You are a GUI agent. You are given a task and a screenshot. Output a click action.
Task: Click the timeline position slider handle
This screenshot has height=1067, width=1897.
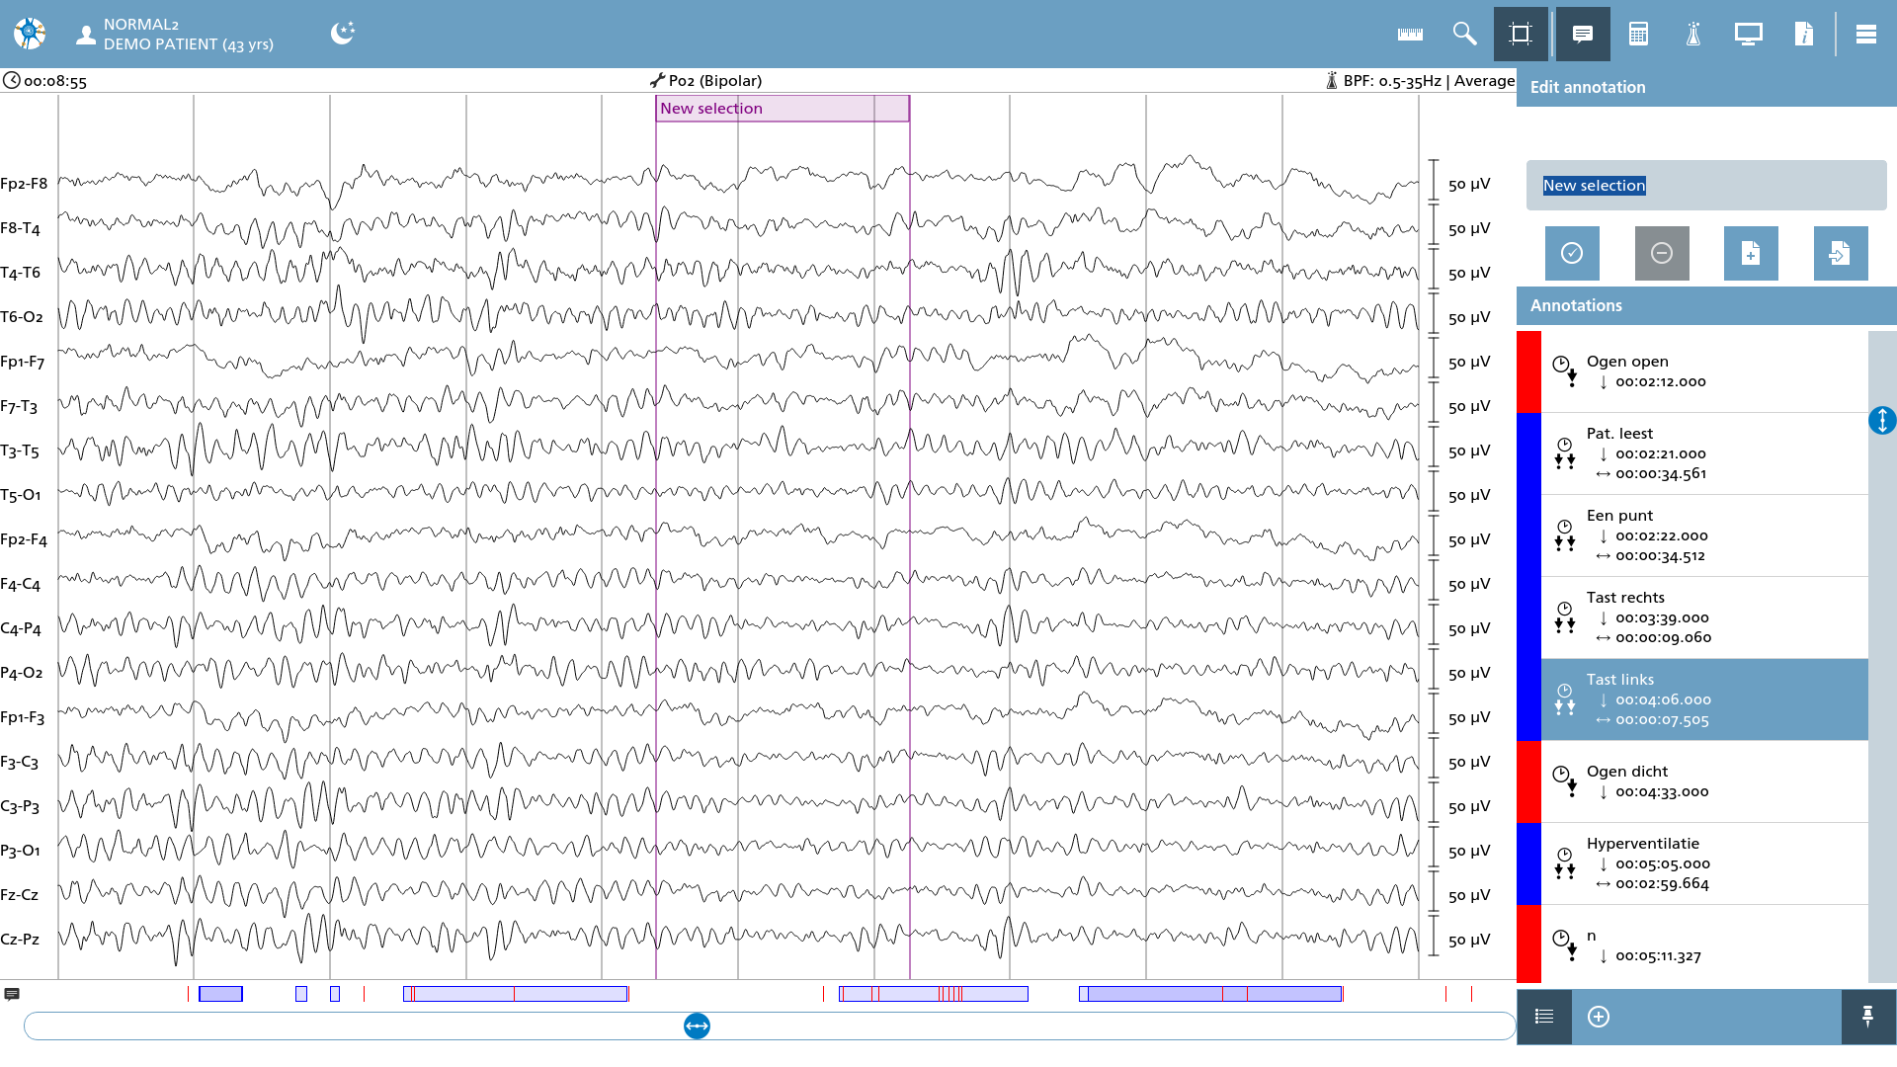coord(698,1026)
